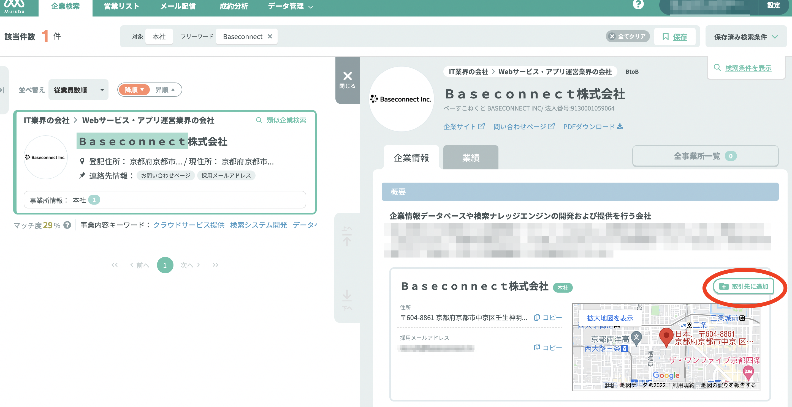Click the save bookmark icon

pyautogui.click(x=665, y=37)
